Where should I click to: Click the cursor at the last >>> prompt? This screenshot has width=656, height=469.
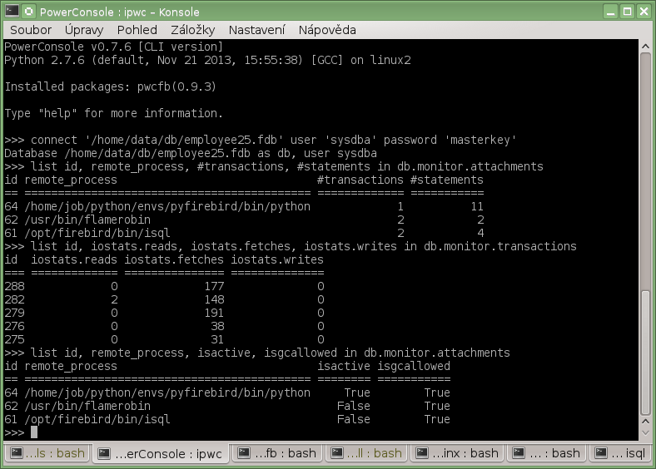[34, 432]
